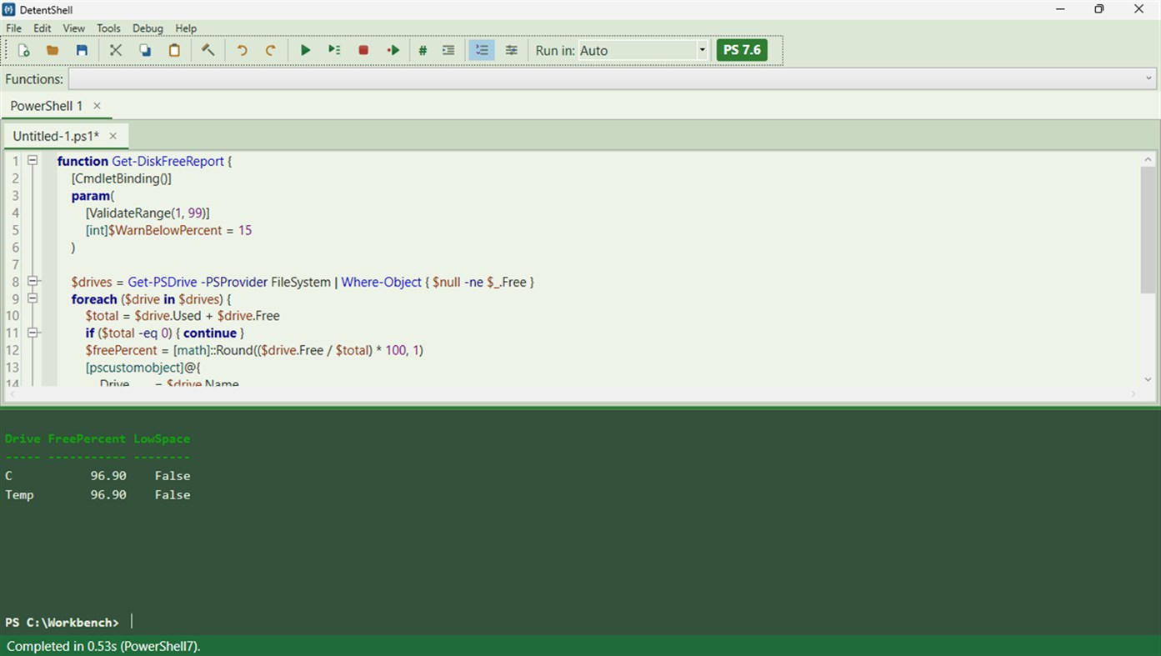This screenshot has height=656, width=1161.
Task: Expand the Functions dropdown list
Action: [1149, 79]
